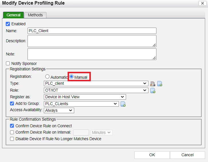Viewport: 208px width, 162px height.
Task: Switch to the Methods tab
Action: click(x=35, y=15)
